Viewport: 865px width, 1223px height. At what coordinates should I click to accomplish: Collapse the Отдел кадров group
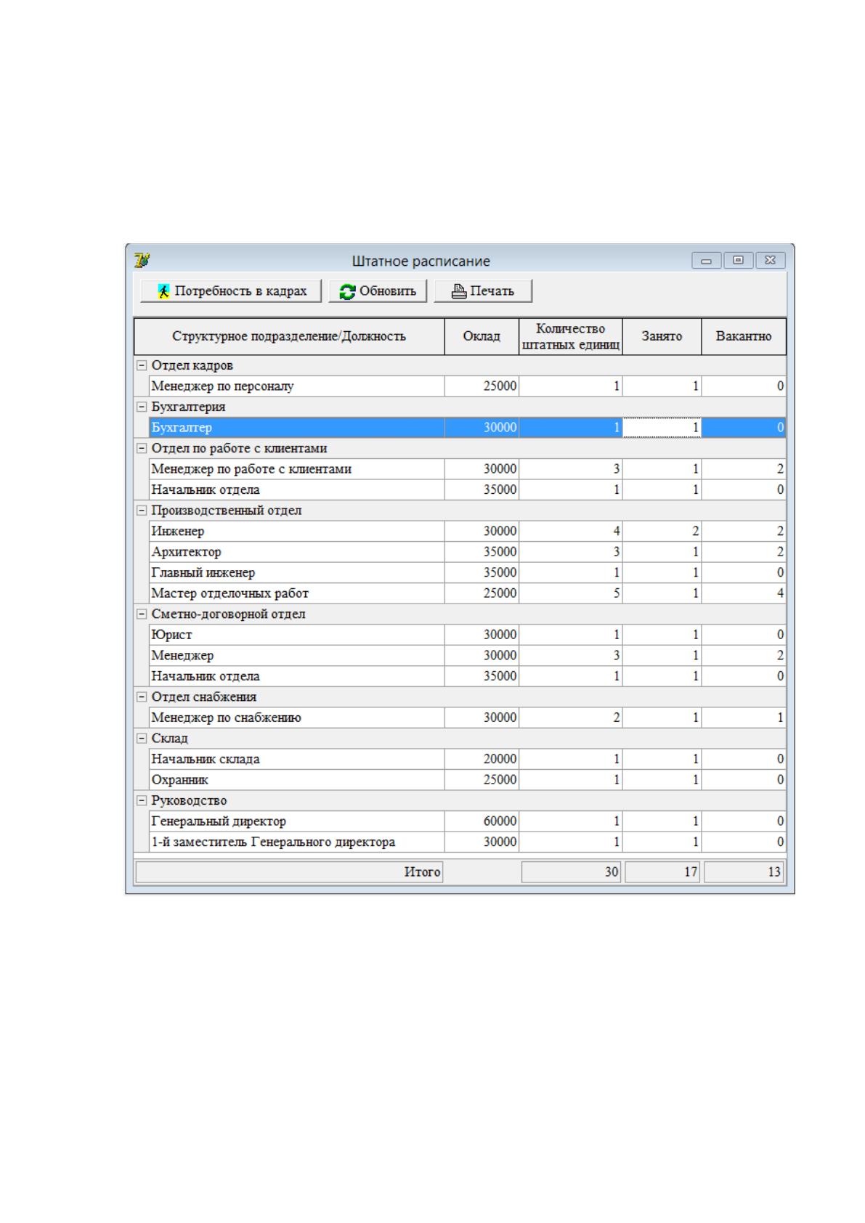point(142,365)
